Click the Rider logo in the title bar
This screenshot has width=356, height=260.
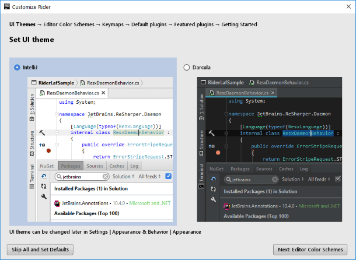point(6,6)
